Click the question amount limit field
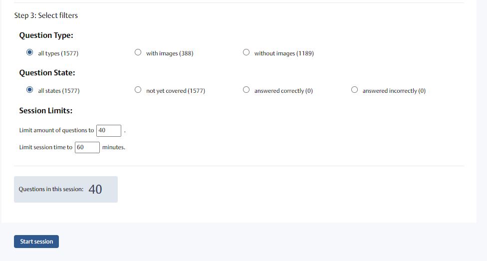The width and height of the screenshot is (487, 261). [109, 130]
